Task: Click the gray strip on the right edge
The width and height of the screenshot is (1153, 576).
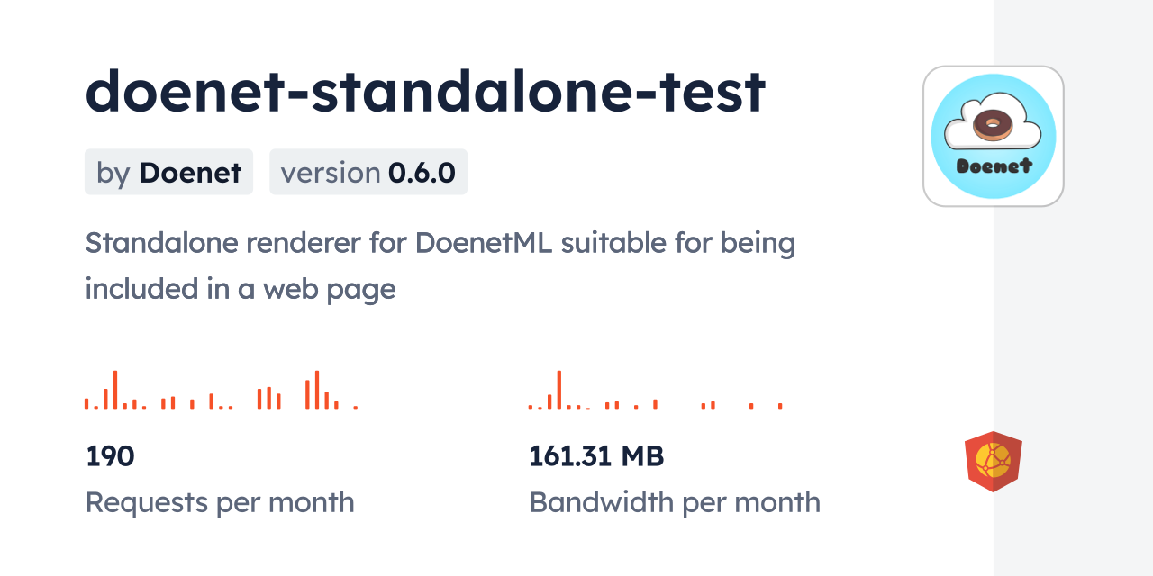Action: (1073, 288)
